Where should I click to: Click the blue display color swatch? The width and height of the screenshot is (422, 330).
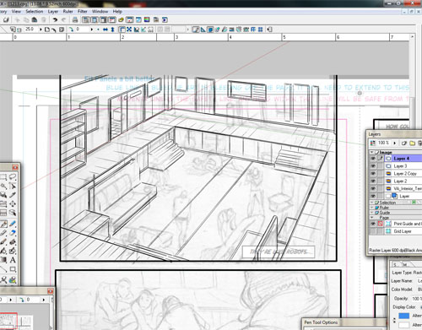[404, 316]
